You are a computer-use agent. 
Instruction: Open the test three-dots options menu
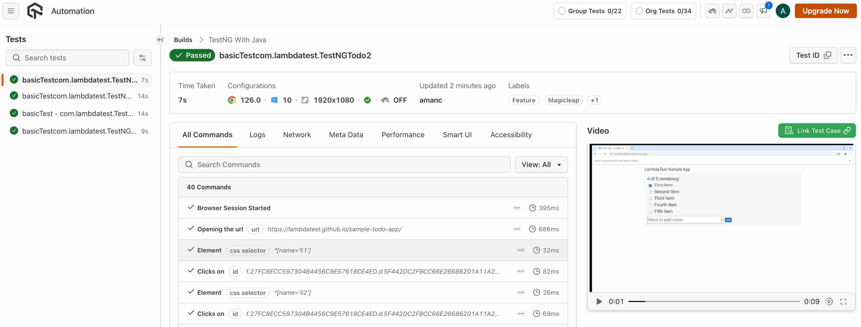pyautogui.click(x=848, y=55)
